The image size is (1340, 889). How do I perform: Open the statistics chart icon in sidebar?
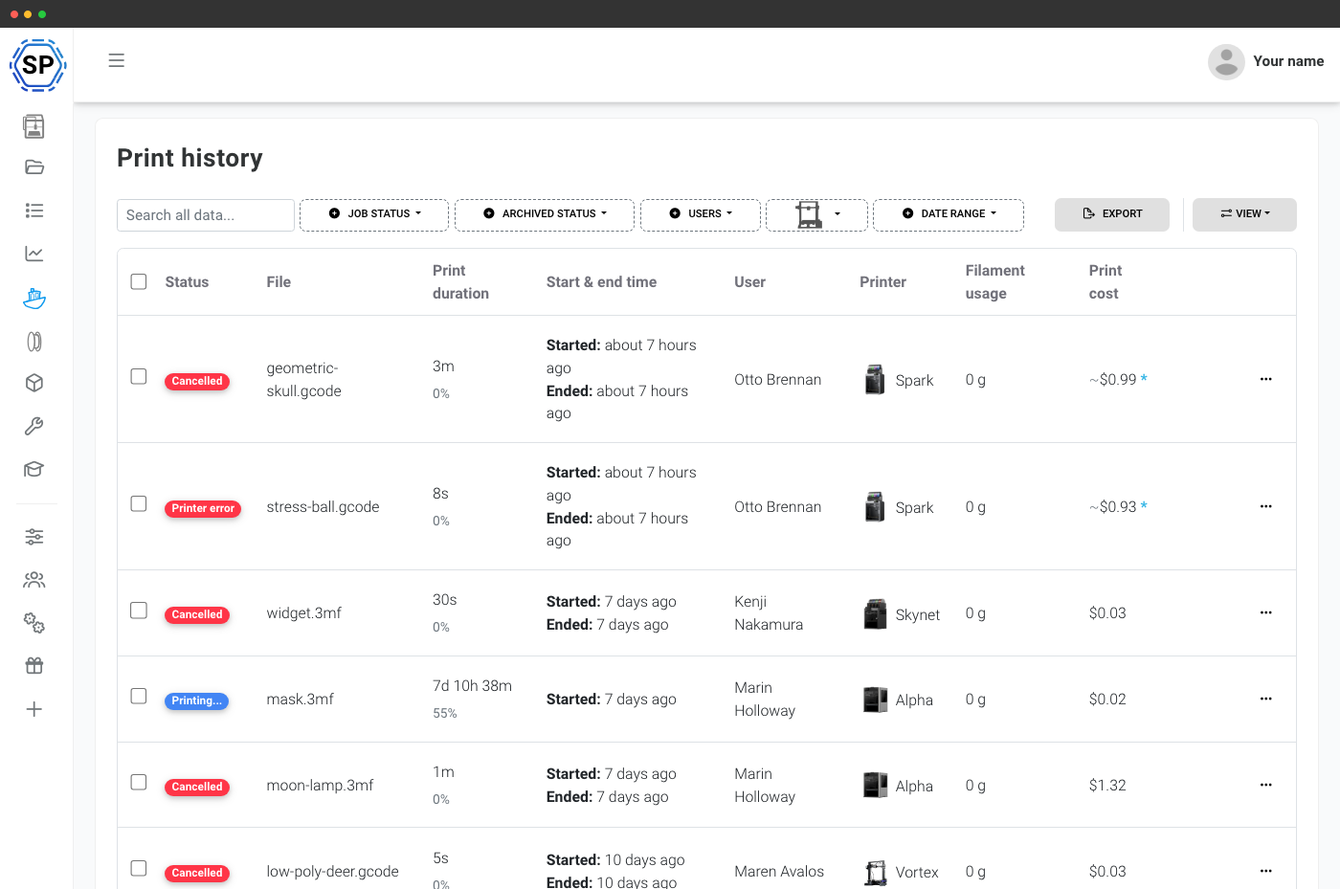34,254
